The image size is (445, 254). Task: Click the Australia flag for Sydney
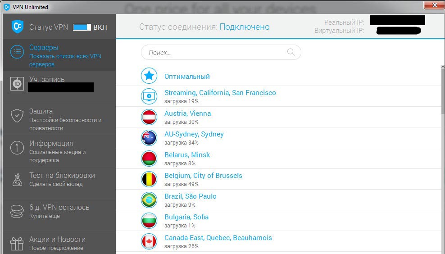click(149, 138)
